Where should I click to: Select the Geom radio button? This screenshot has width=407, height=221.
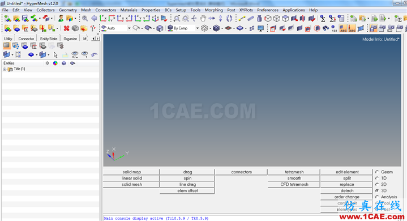tap(377, 172)
